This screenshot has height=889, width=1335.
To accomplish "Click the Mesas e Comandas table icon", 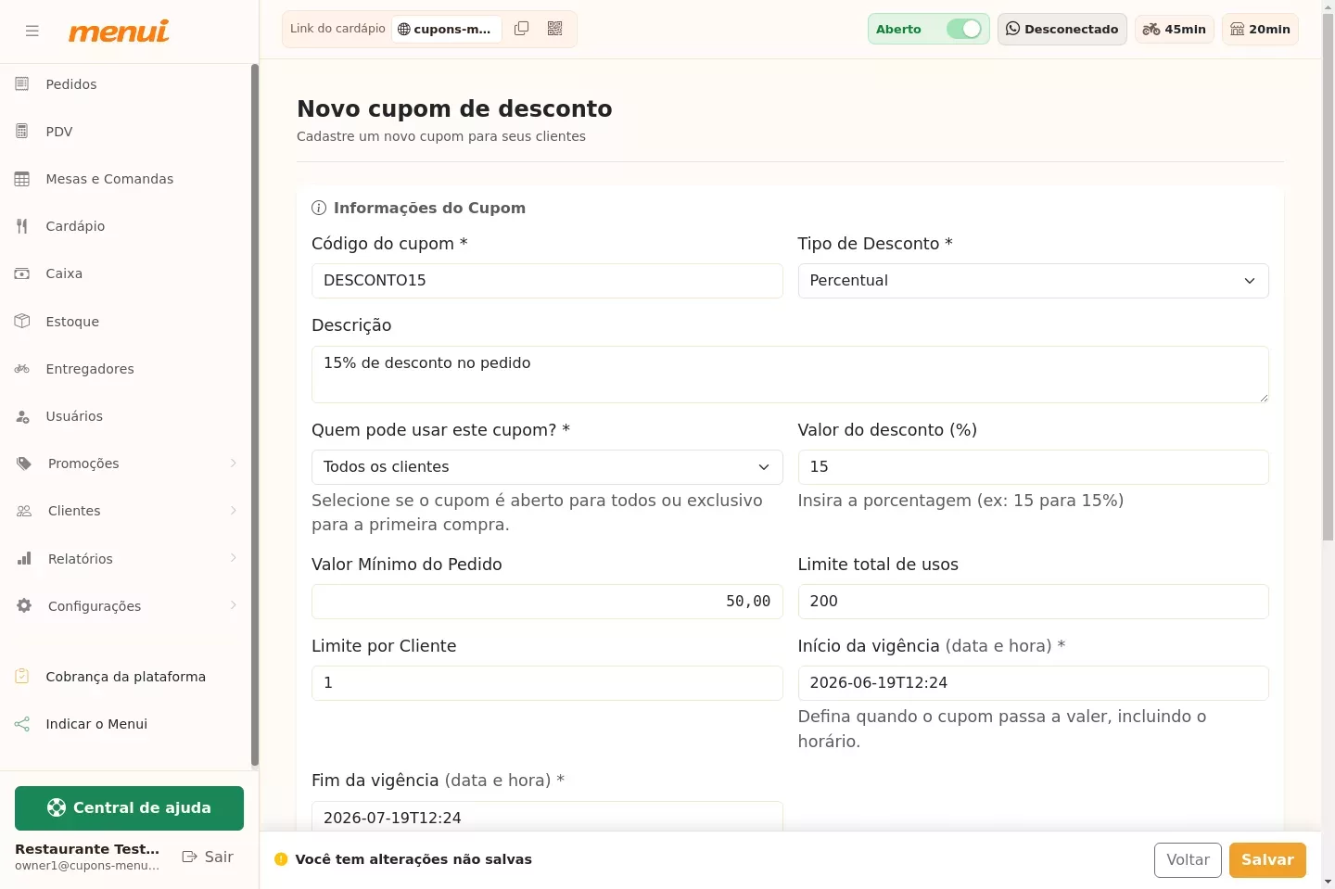I will [22, 179].
